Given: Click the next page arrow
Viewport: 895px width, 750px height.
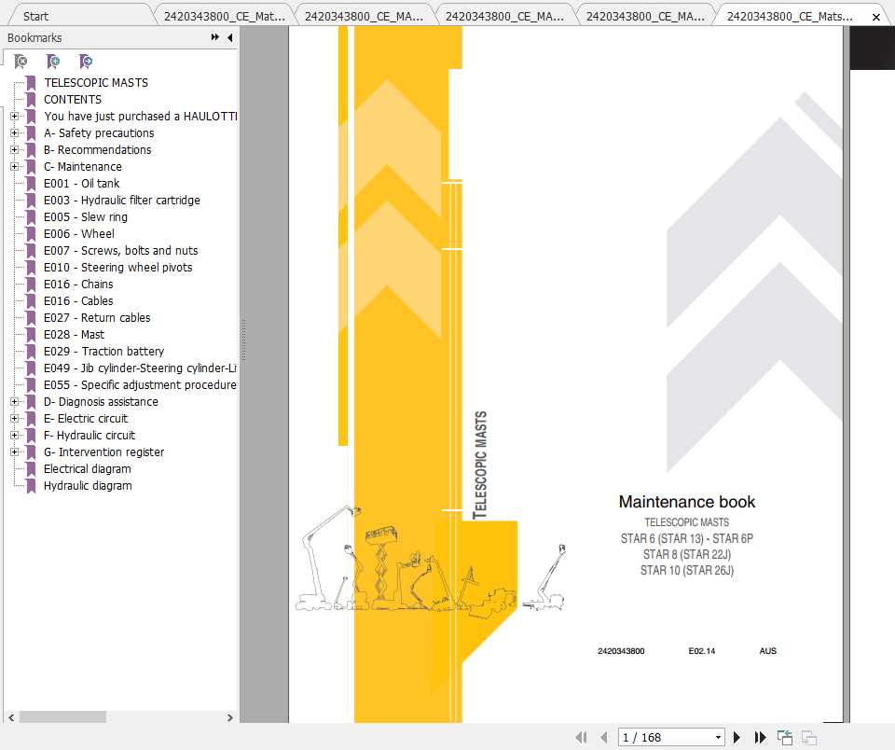Looking at the screenshot, I should click(737, 737).
